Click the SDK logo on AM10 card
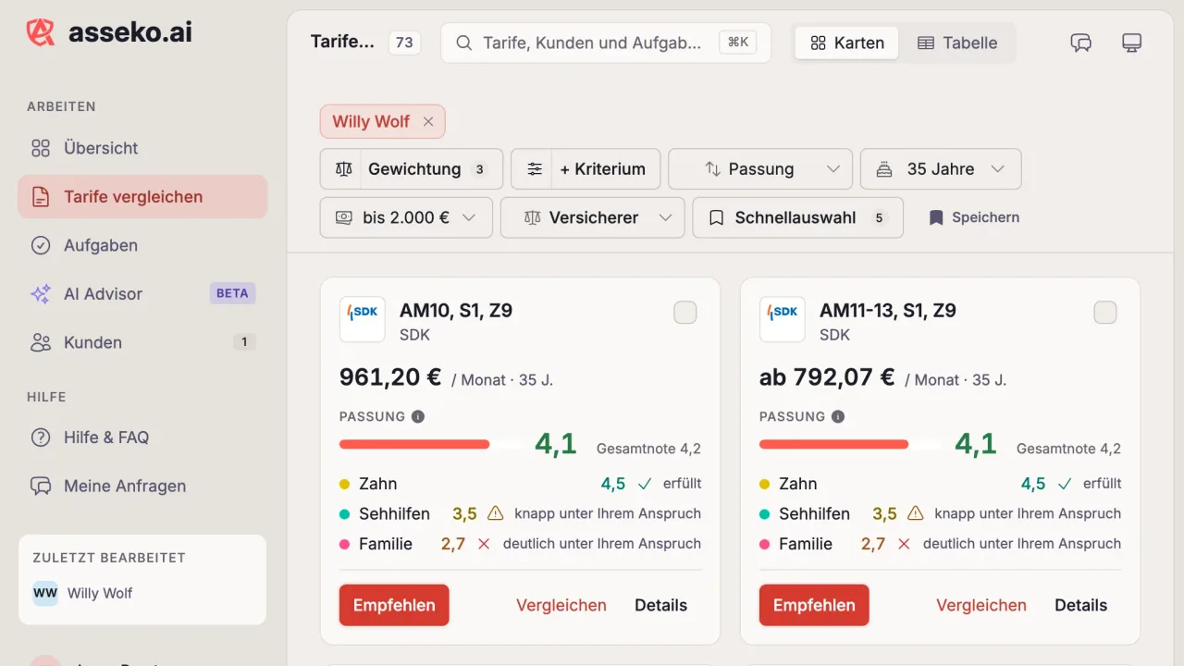 point(363,319)
